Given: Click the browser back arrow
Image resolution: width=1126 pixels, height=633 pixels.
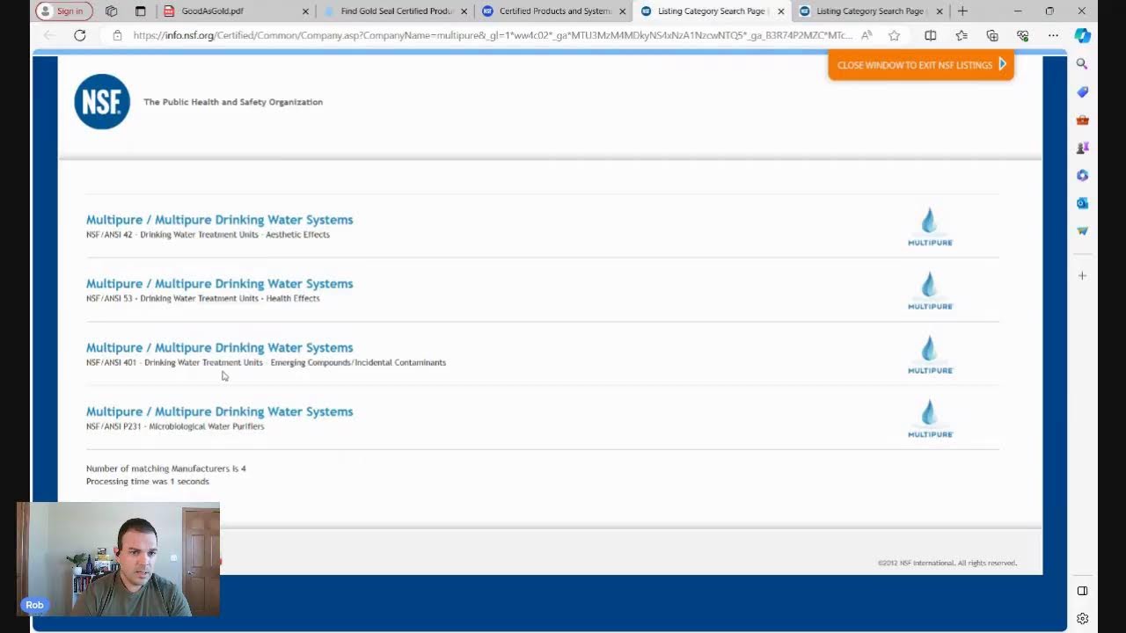Looking at the screenshot, I should tap(49, 35).
